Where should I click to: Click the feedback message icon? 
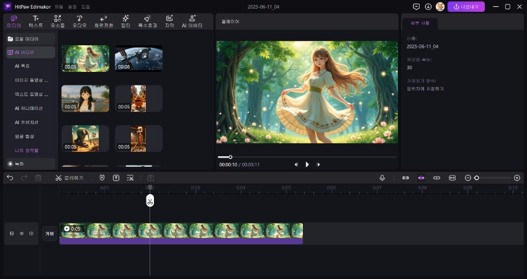point(417,7)
